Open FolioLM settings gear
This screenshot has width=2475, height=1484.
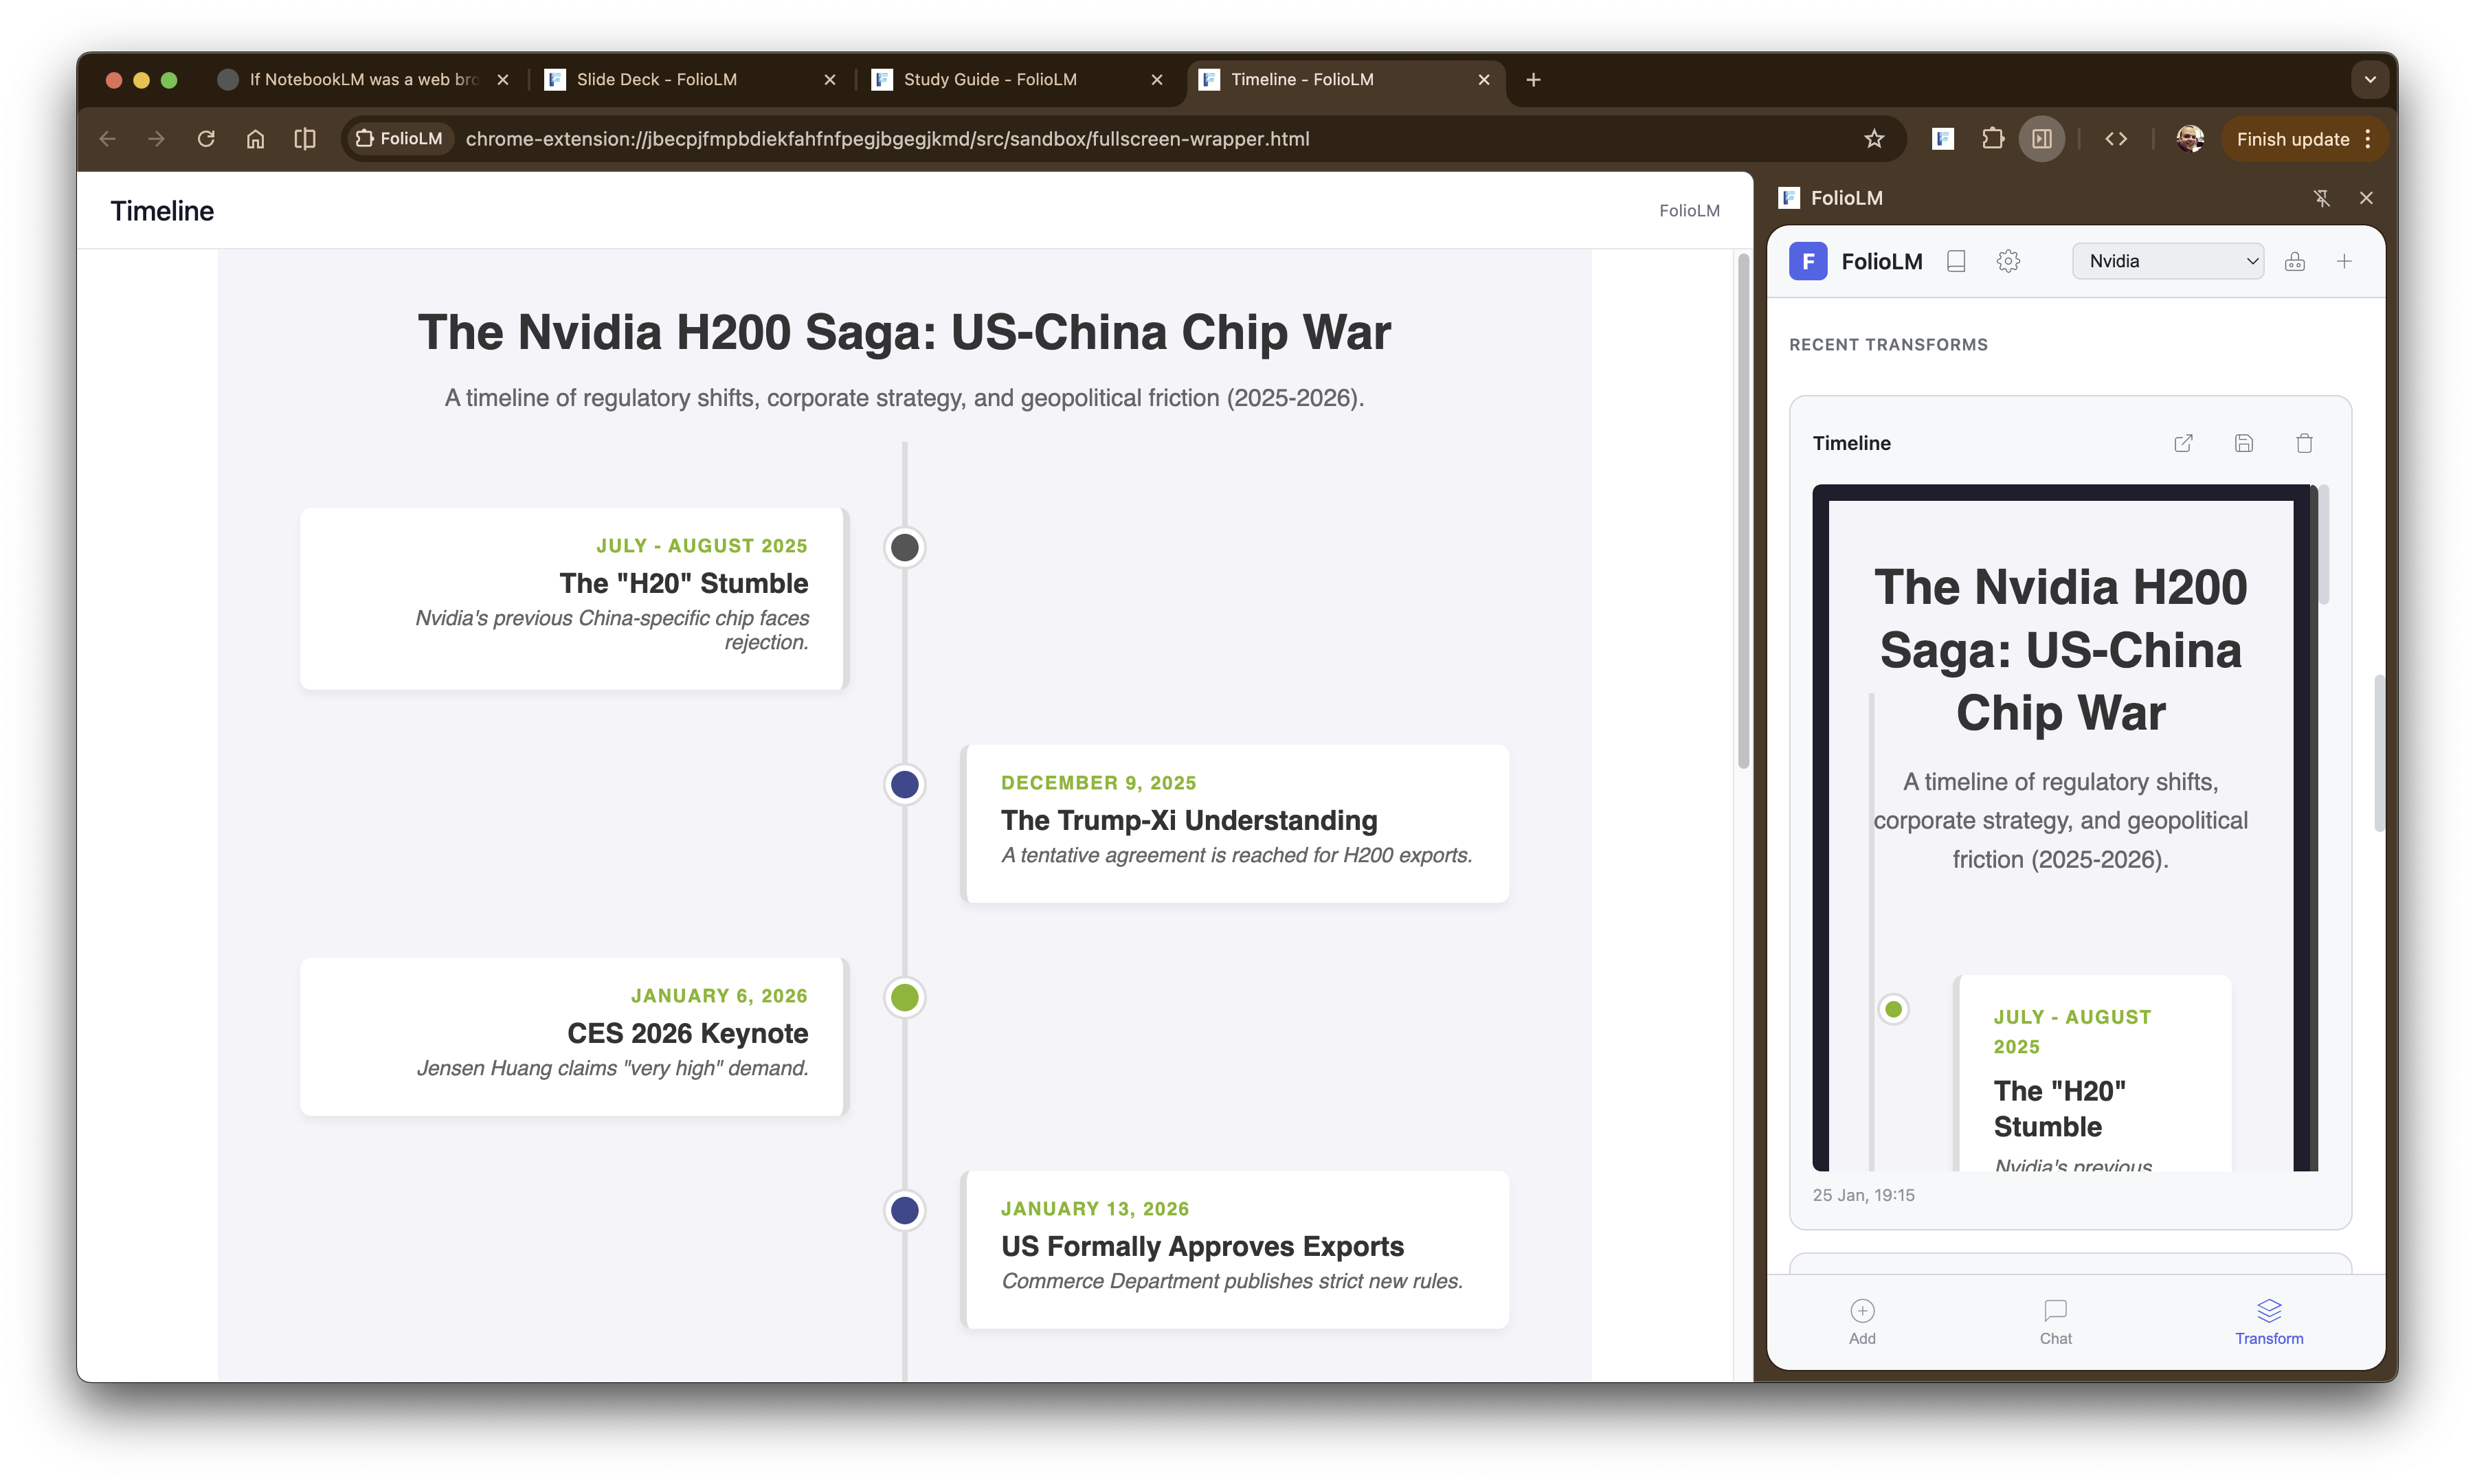click(2008, 261)
